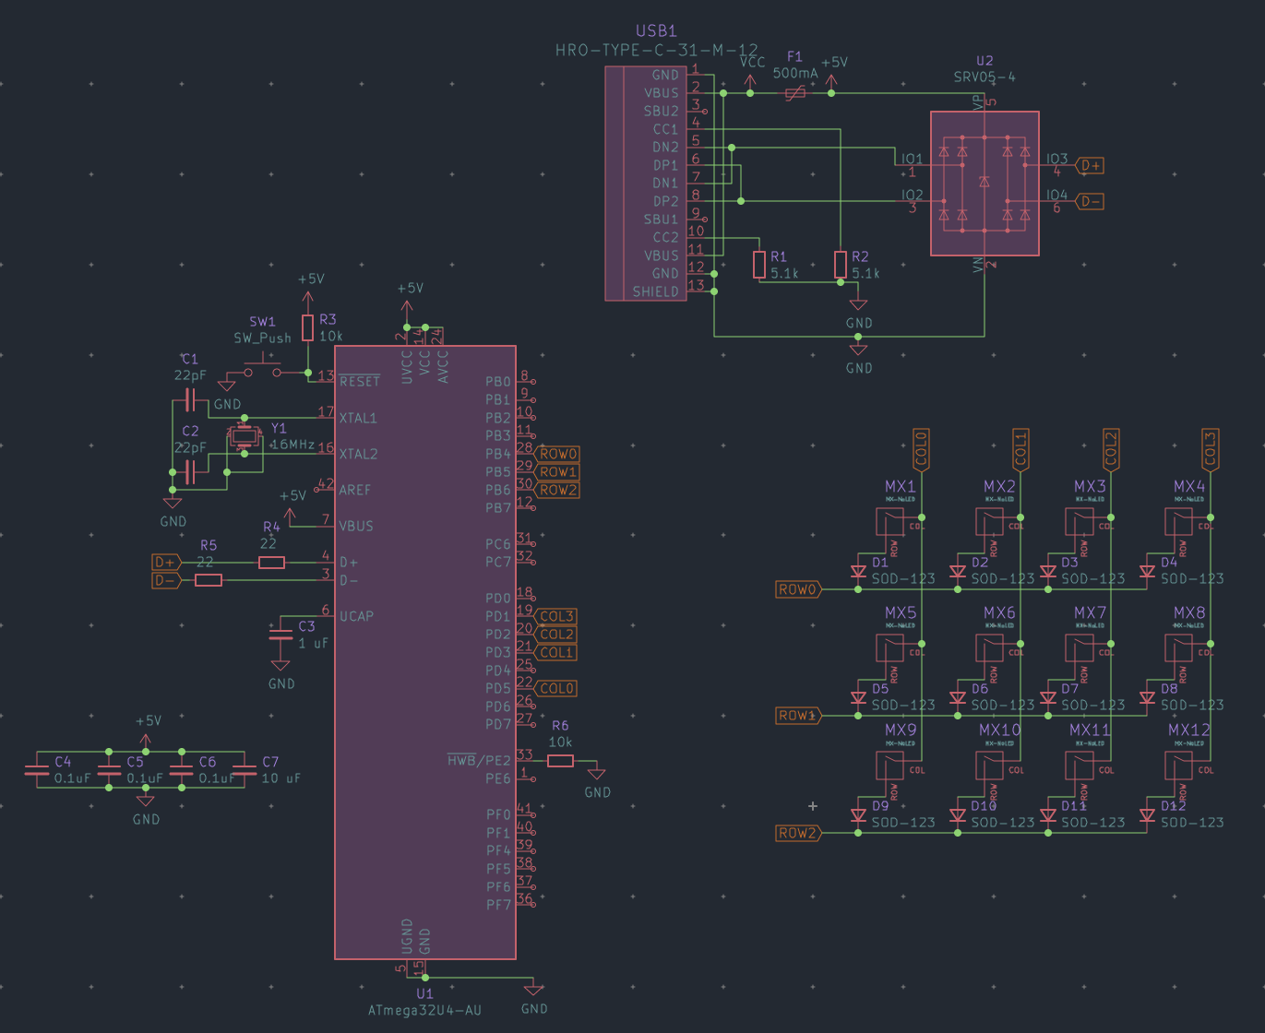1265x1033 pixels.
Task: Click the AREF pin label on U1
Action: click(355, 490)
